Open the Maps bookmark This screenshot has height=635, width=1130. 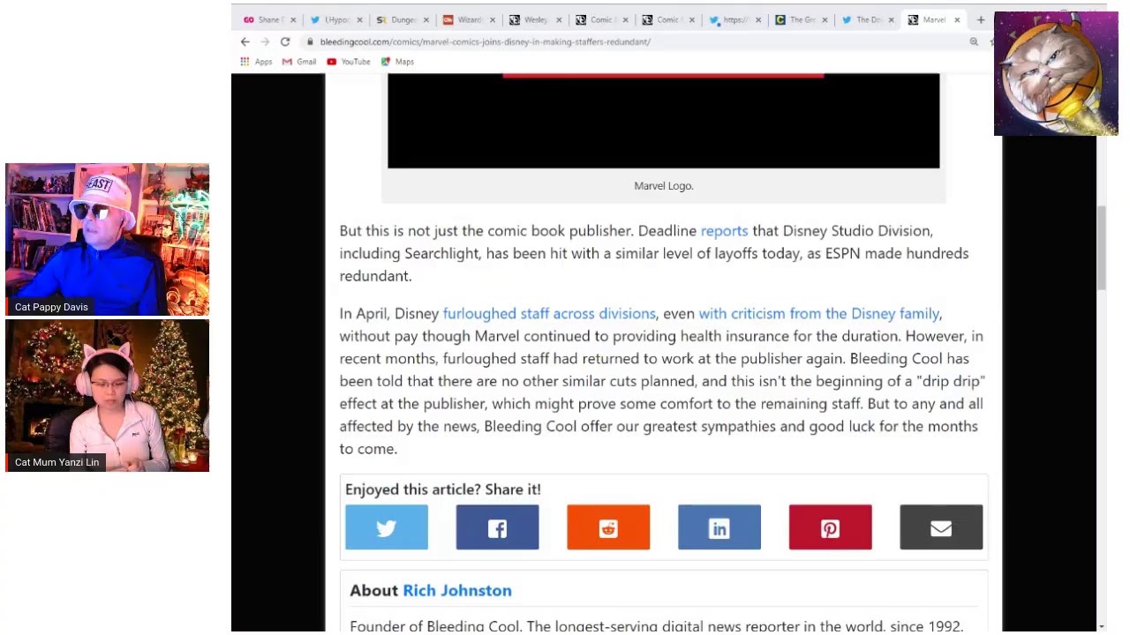[x=398, y=62]
